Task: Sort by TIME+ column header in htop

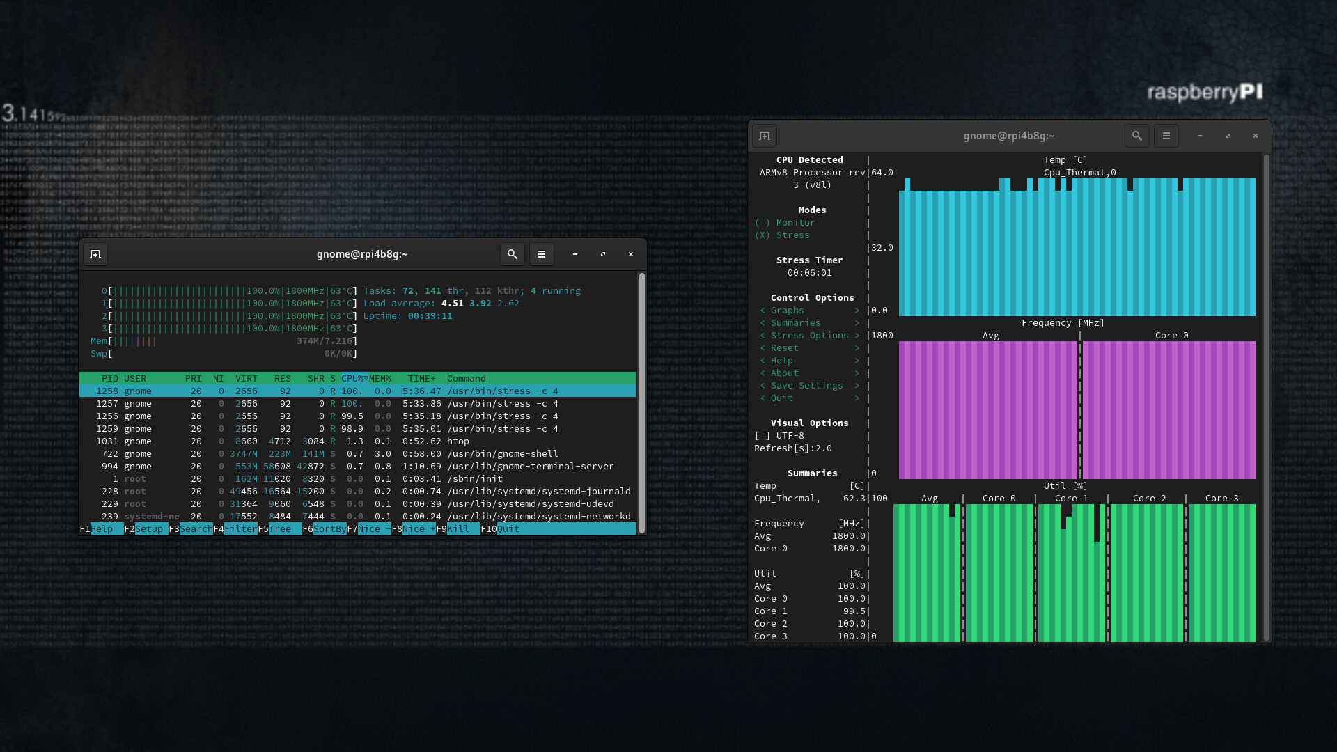Action: pos(422,379)
